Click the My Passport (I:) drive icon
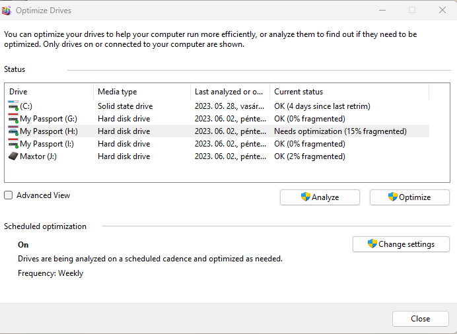Screen dimensions: 457x334 (13, 143)
